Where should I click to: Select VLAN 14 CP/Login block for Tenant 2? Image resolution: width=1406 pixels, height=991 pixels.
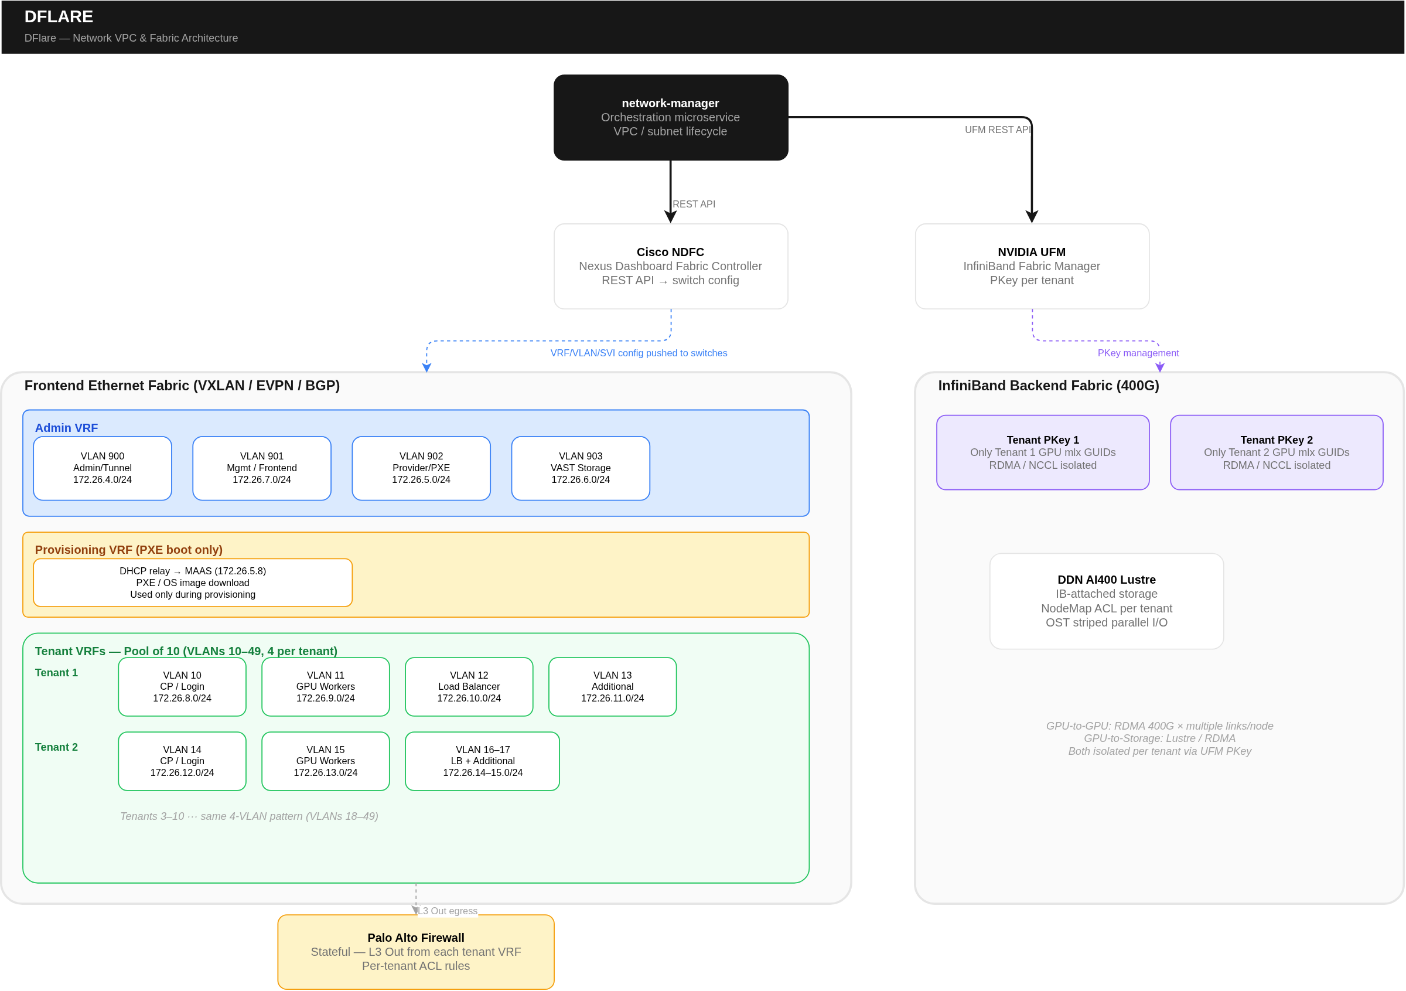coord(182,761)
